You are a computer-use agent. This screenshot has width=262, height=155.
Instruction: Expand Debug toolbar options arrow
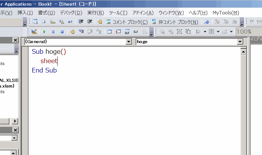(x=152, y=32)
